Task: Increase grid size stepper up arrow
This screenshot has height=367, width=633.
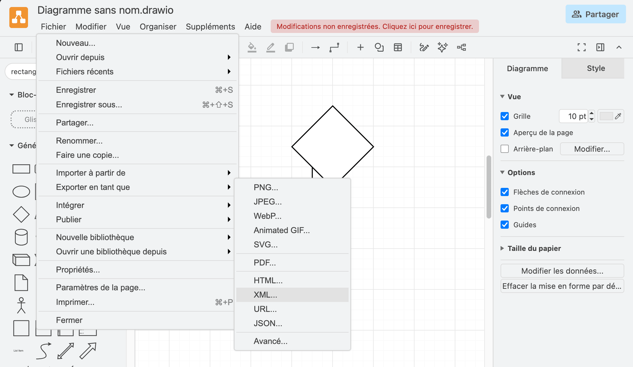Action: [592, 113]
